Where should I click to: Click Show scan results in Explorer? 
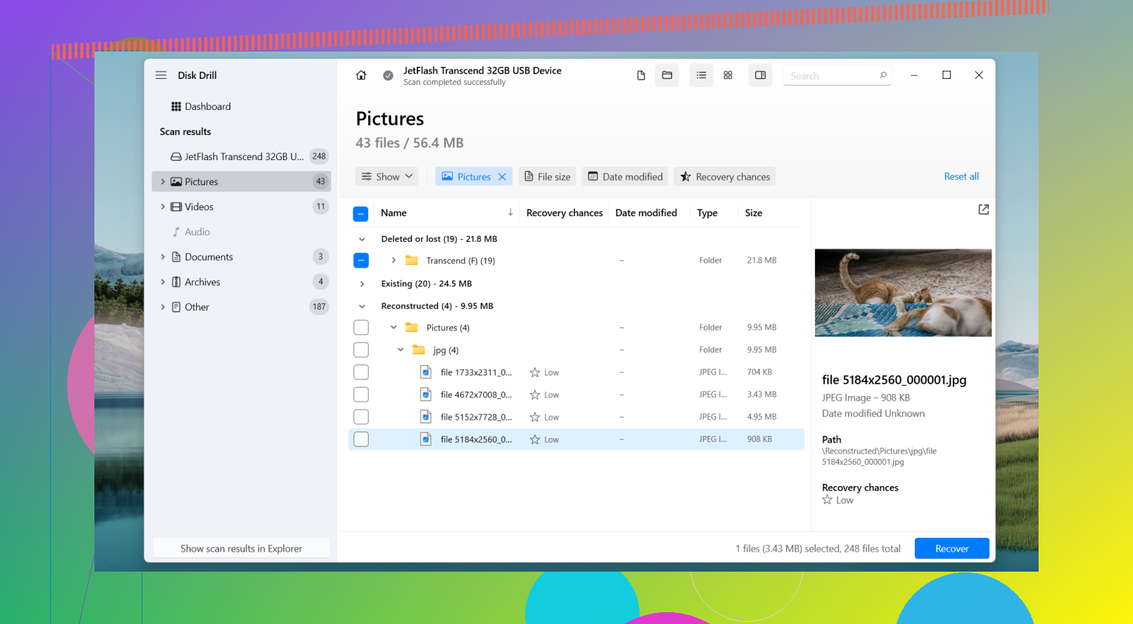point(241,549)
